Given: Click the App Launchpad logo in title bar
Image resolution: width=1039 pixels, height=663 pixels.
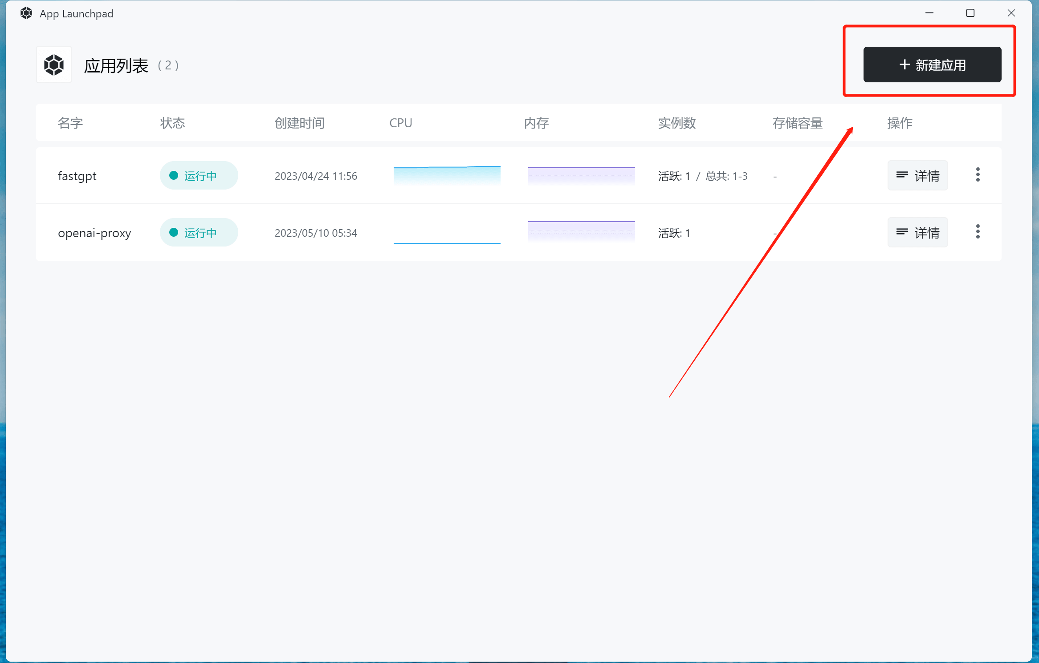Looking at the screenshot, I should click(x=25, y=13).
